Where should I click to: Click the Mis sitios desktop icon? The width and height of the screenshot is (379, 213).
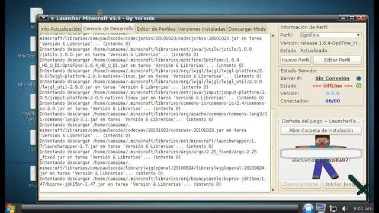[x=27, y=76]
